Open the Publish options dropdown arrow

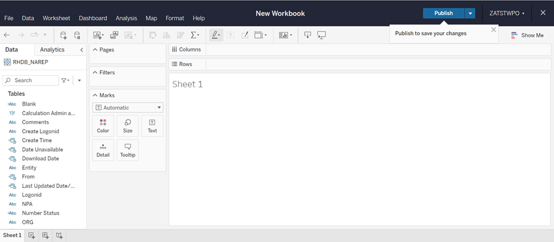[470, 13]
